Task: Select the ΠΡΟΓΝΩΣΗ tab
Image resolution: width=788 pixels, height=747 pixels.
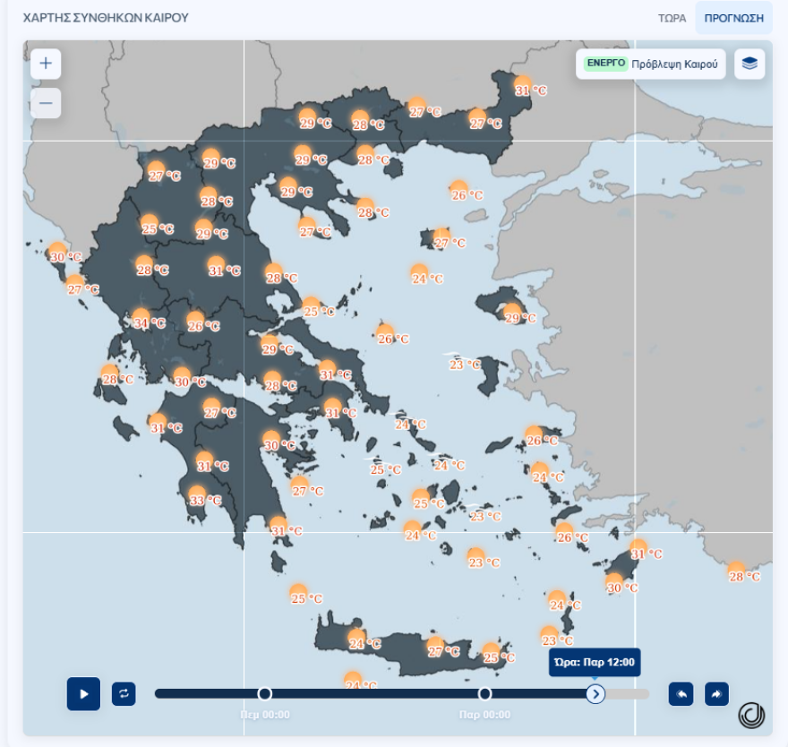Action: pyautogui.click(x=736, y=17)
